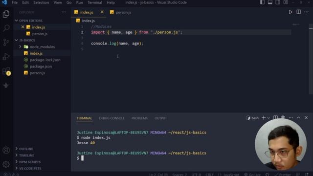Open package.json in file tree
The height and width of the screenshot is (176, 313).
click(x=41, y=66)
